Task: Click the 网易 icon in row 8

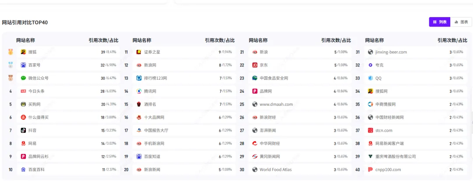Action: [x=23, y=143]
